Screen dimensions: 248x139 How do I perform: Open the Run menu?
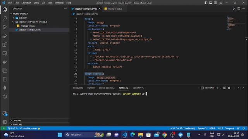click(x=50, y=3)
